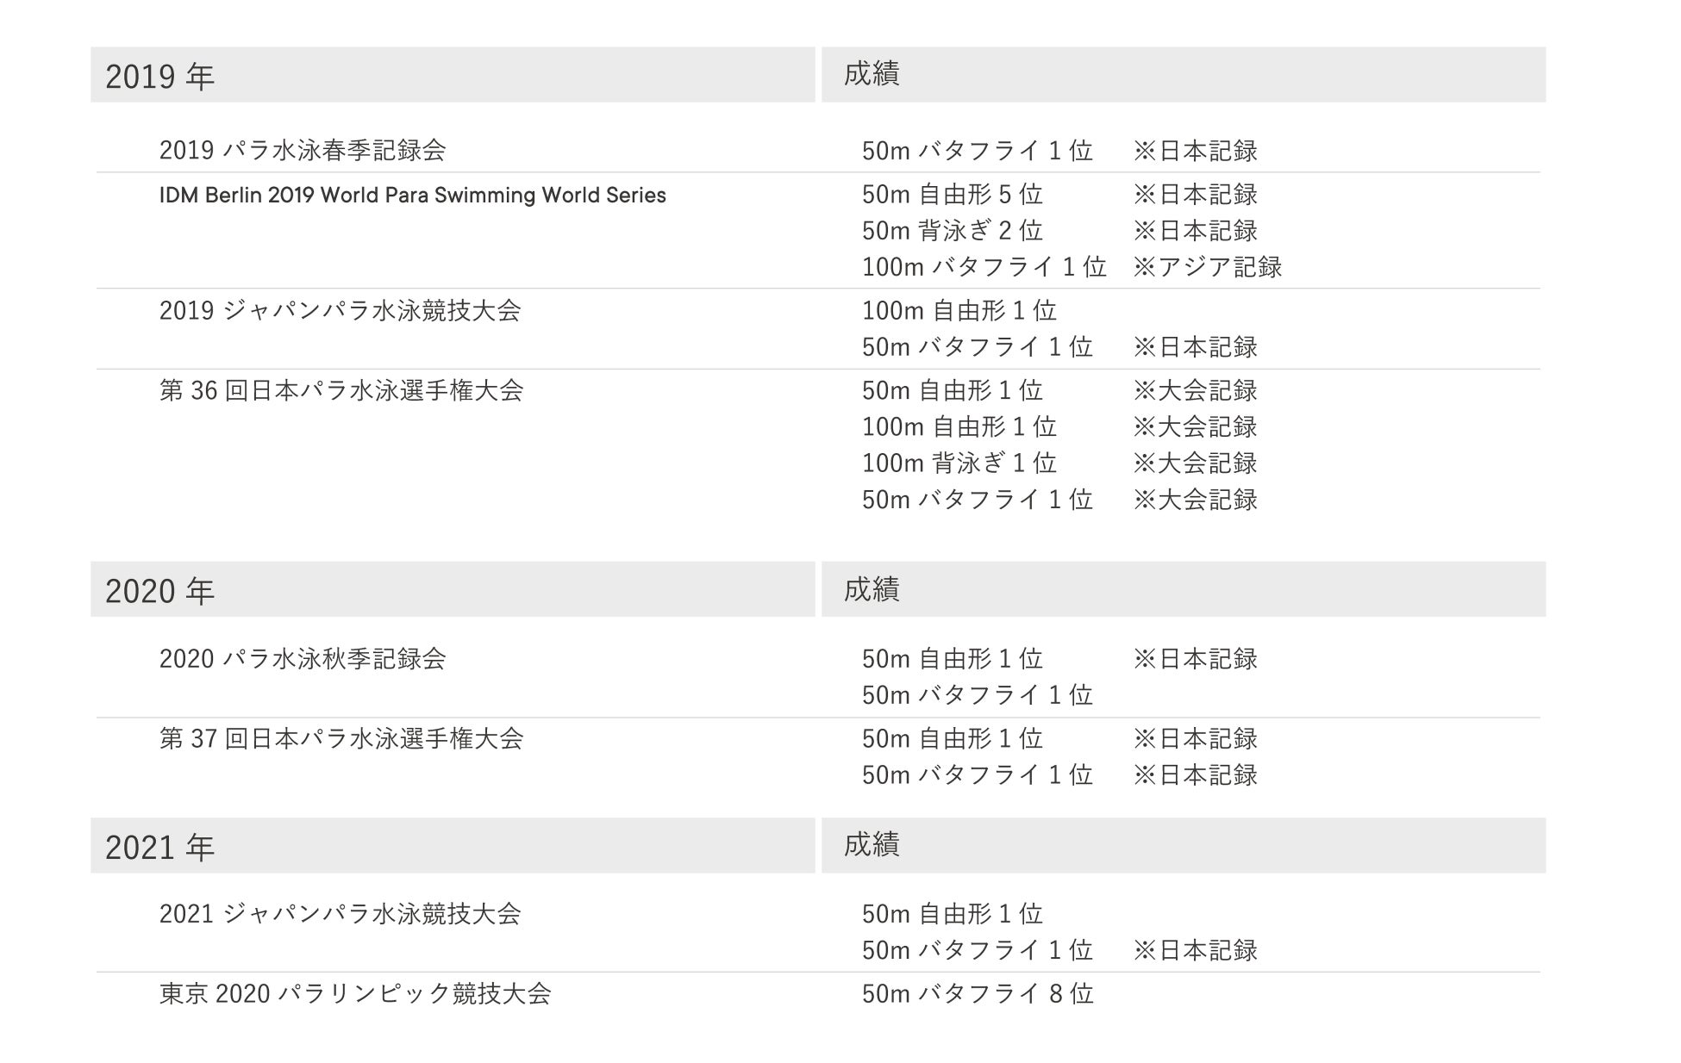1681x1063 pixels.
Task: Click the 成績 header beside 2021 年
Action: point(872,845)
